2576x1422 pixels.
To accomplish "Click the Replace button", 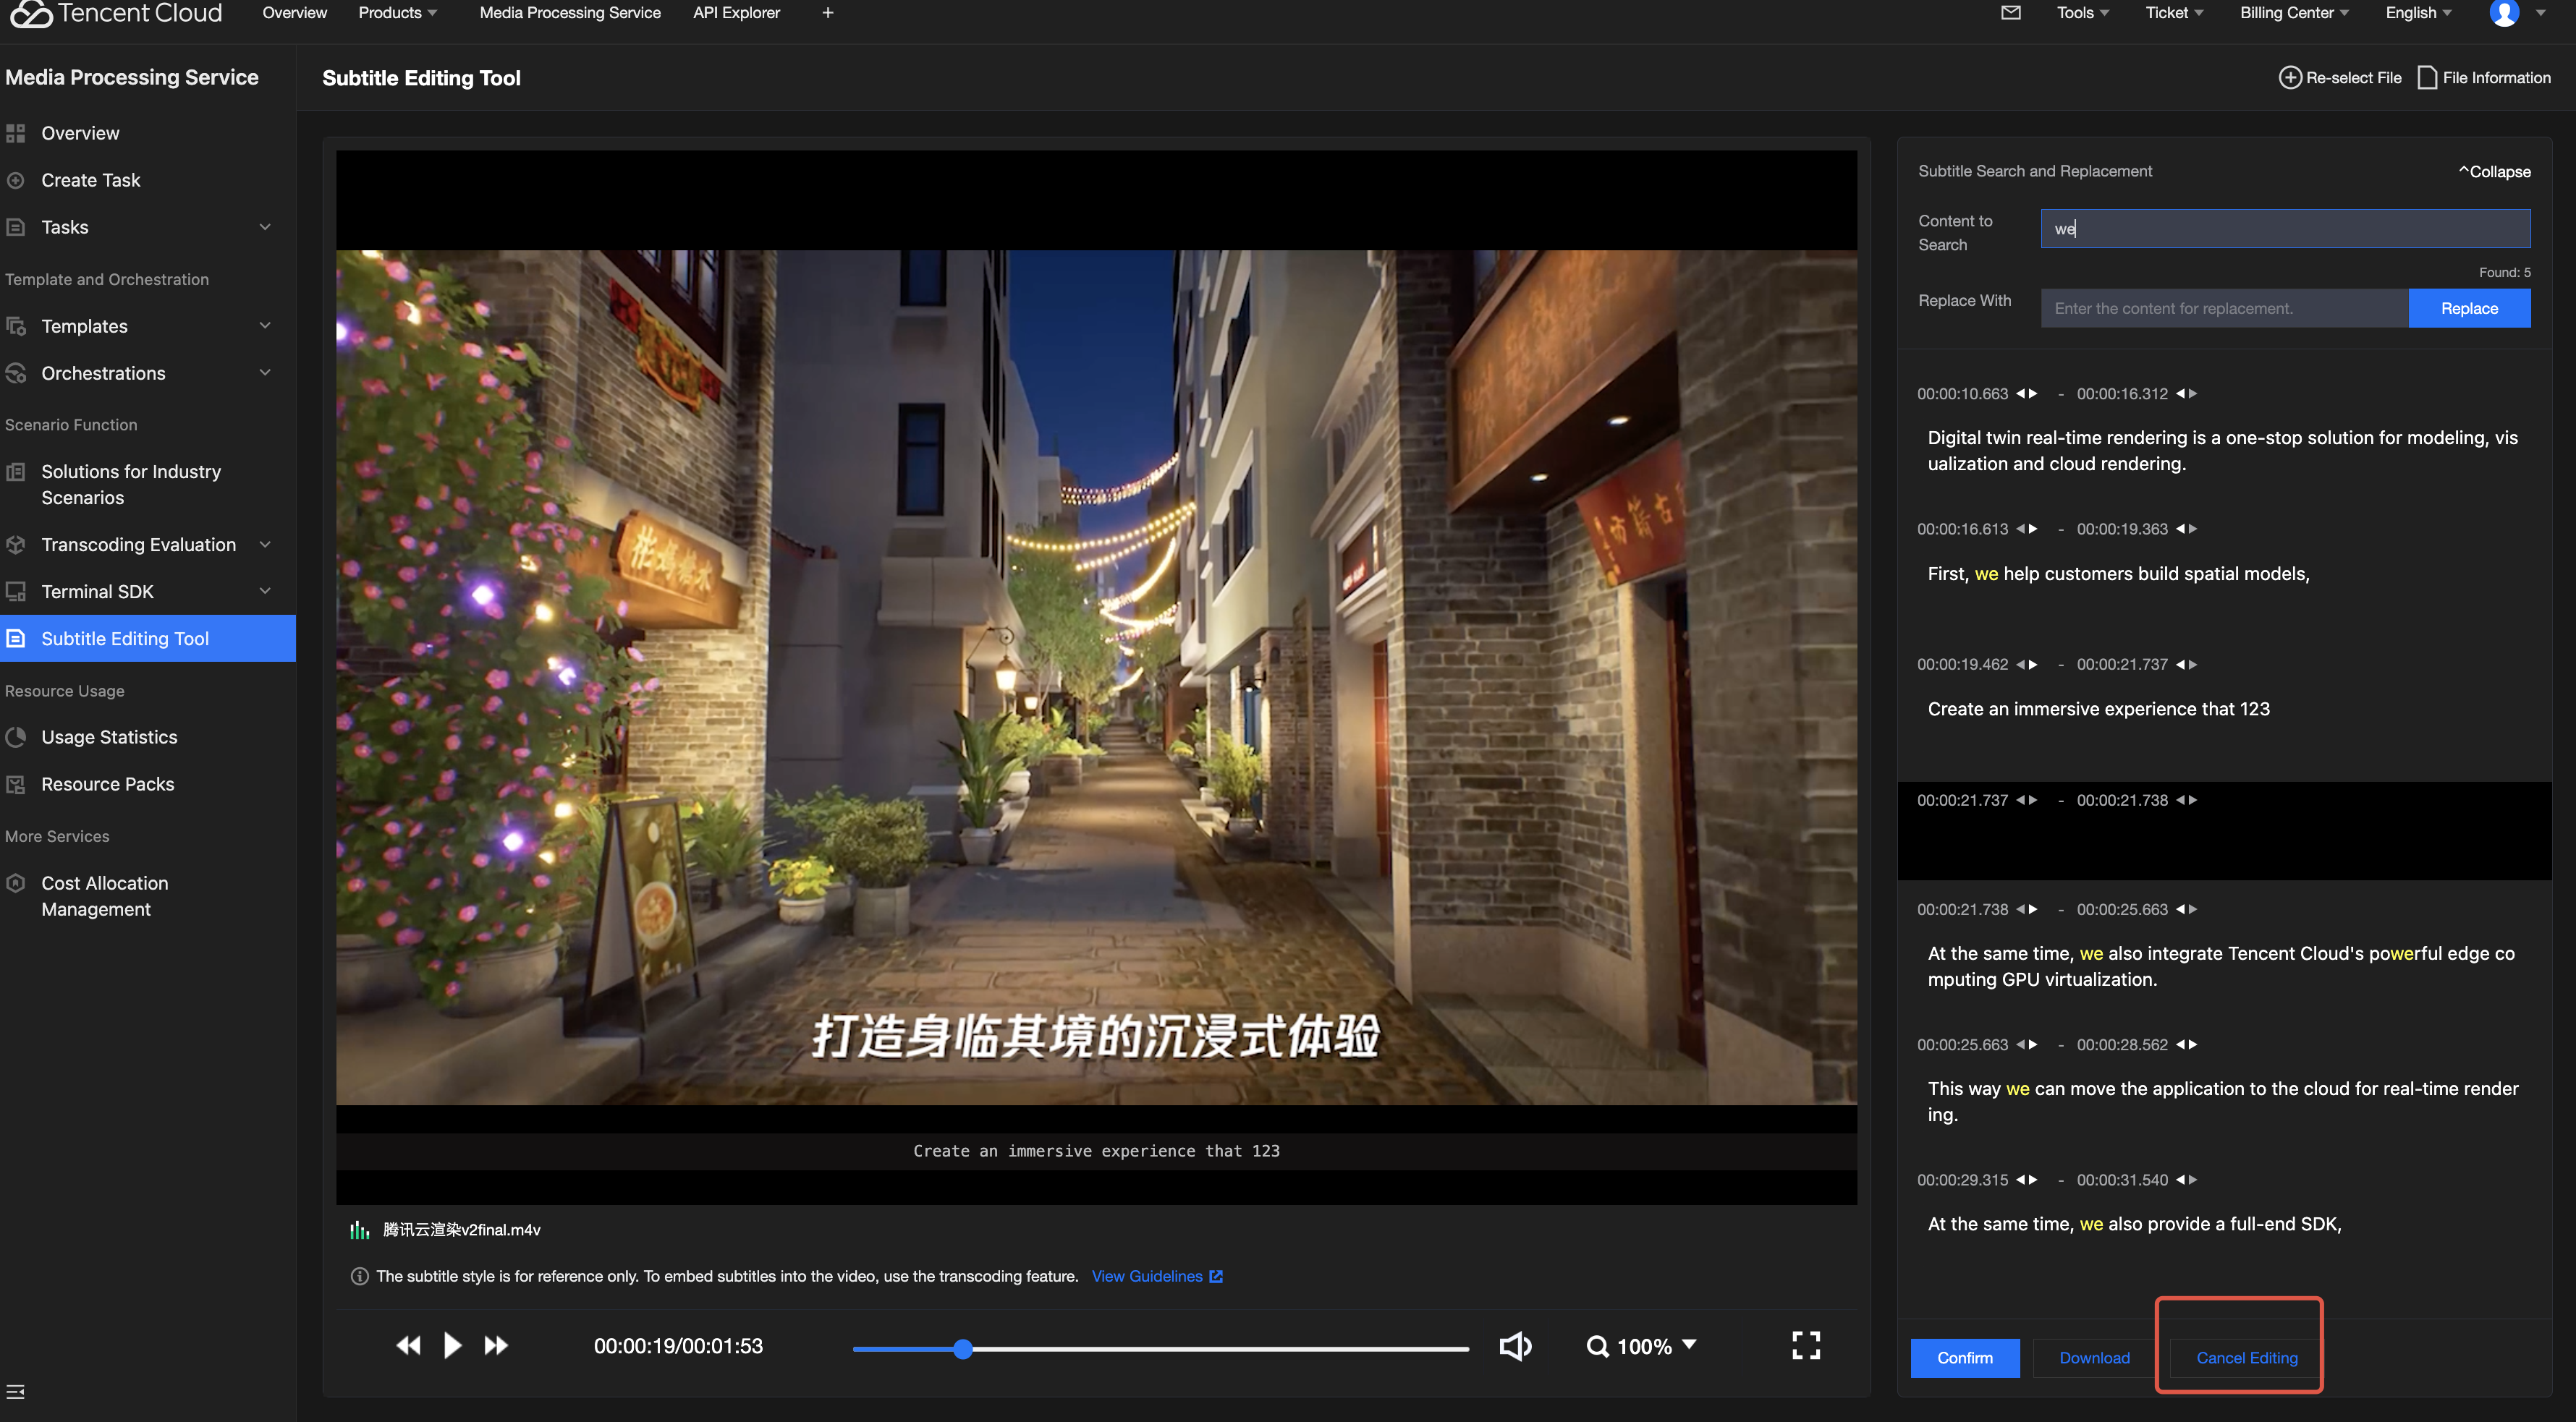I will click(2468, 308).
